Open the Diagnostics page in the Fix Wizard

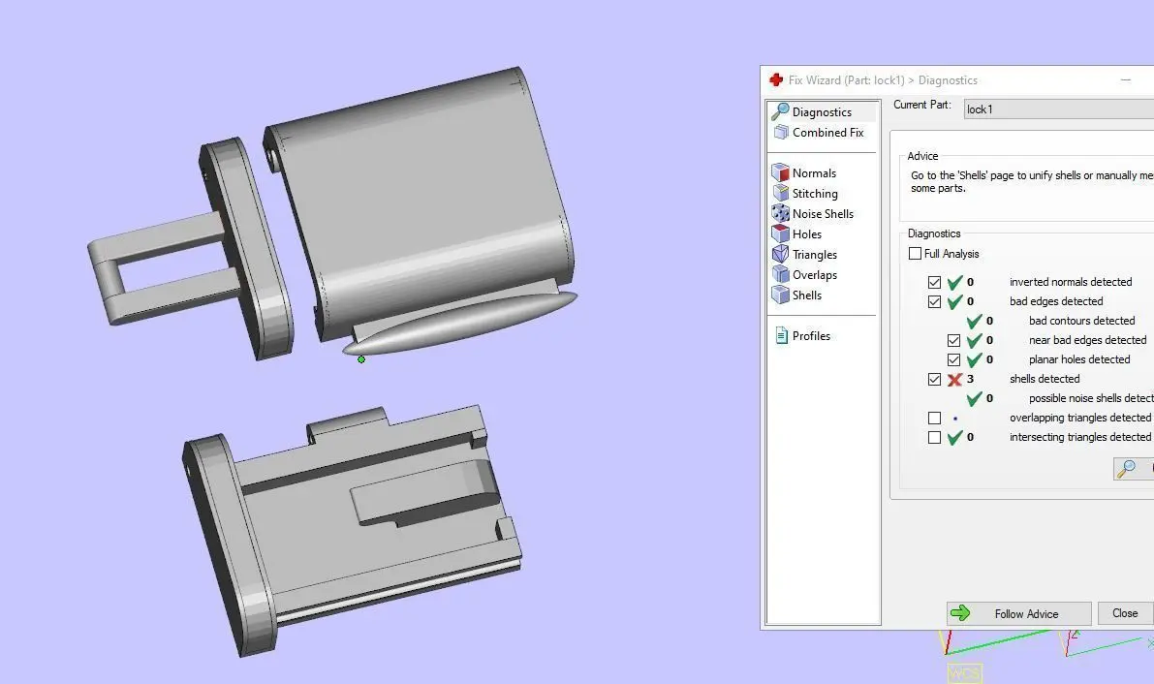tap(822, 112)
